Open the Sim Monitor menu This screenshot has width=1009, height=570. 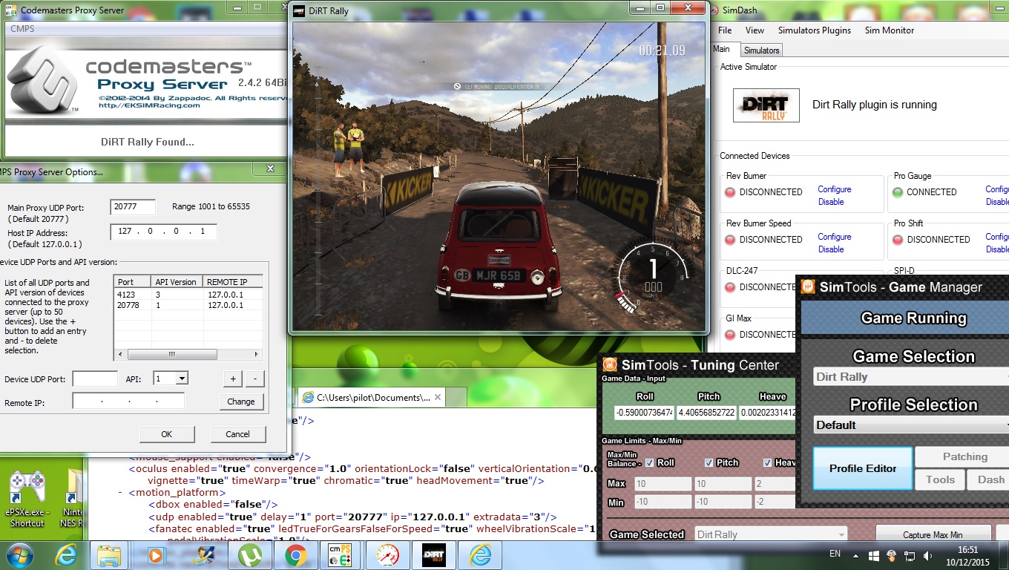pyautogui.click(x=890, y=30)
